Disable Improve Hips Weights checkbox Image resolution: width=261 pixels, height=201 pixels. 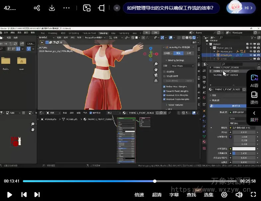pos(164,95)
